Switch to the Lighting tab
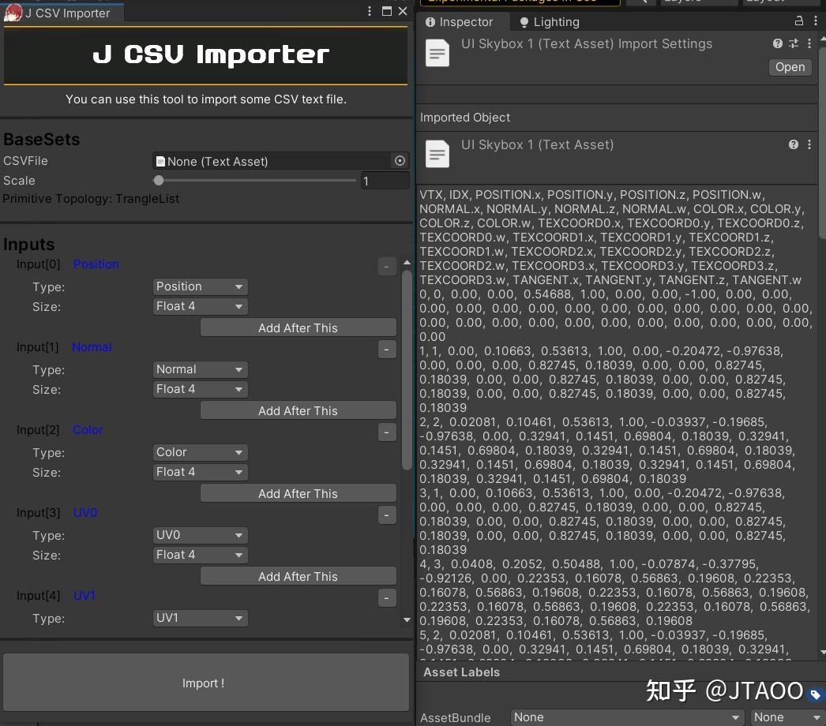The image size is (826, 726). click(550, 21)
